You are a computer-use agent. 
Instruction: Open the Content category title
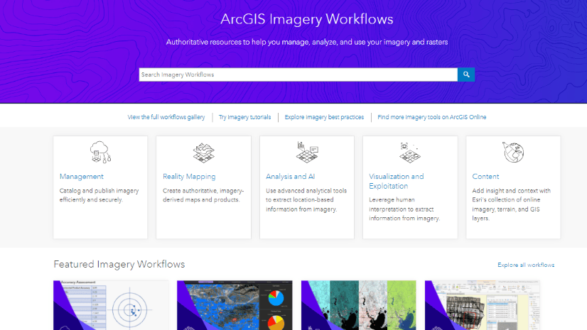click(485, 177)
